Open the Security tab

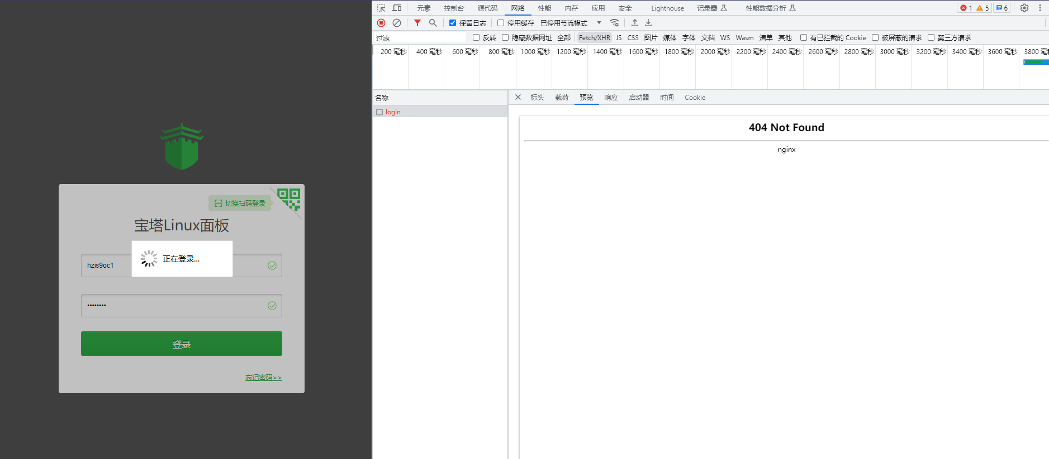(x=625, y=8)
